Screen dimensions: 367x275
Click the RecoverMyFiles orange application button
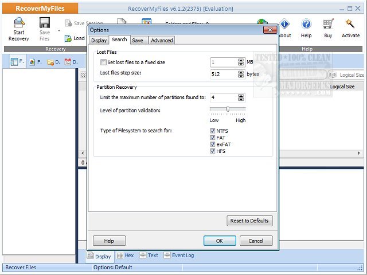coord(40,9)
